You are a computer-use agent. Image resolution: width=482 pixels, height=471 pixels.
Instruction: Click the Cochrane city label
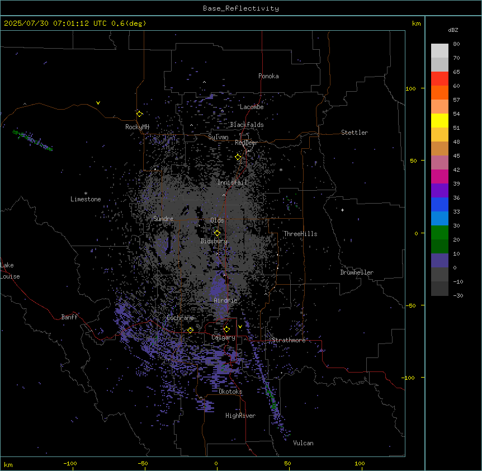click(180, 318)
